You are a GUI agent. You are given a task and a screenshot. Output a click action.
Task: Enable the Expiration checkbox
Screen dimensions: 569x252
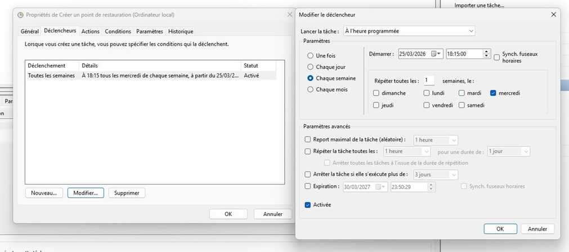click(x=308, y=186)
